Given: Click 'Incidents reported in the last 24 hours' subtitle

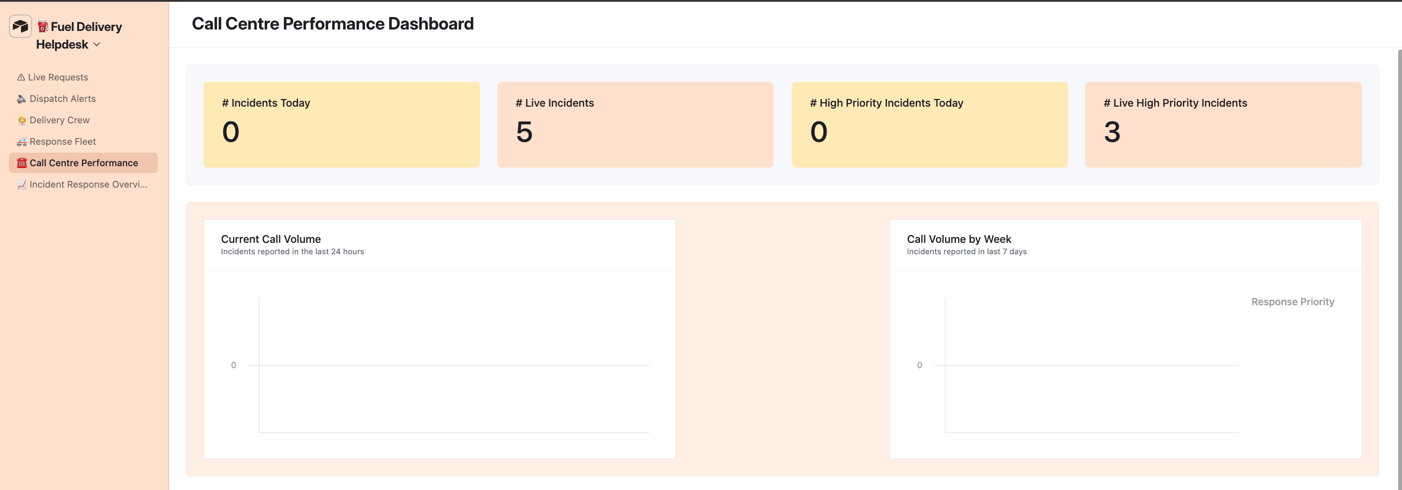Looking at the screenshot, I should pos(293,252).
